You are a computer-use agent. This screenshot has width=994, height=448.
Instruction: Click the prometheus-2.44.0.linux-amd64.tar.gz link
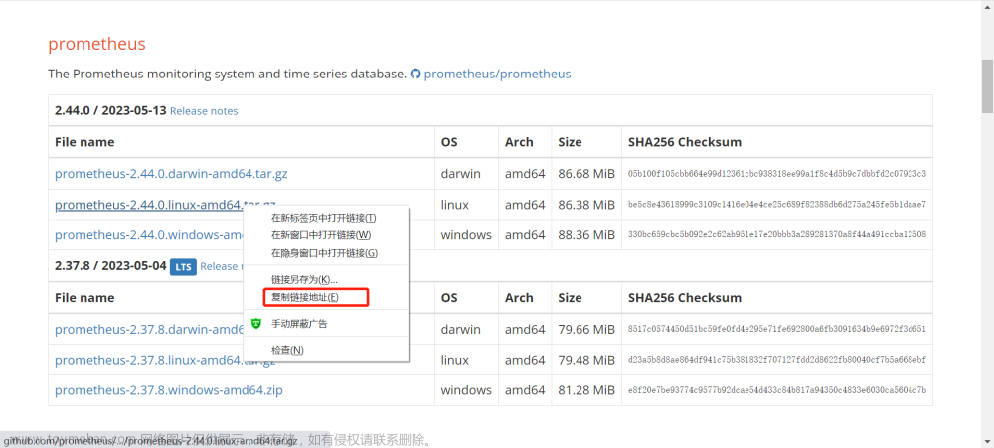pos(149,205)
